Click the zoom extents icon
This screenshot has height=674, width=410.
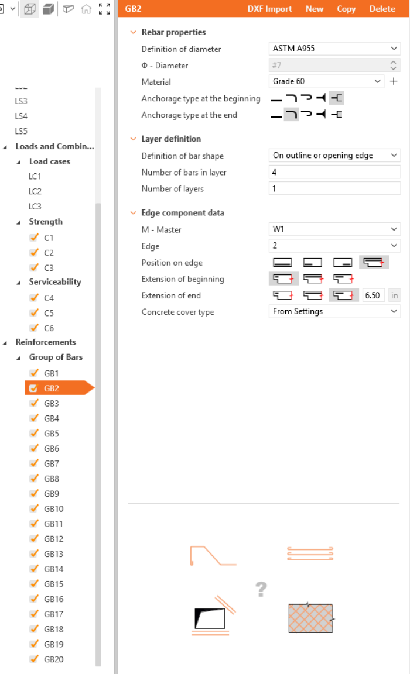104,9
